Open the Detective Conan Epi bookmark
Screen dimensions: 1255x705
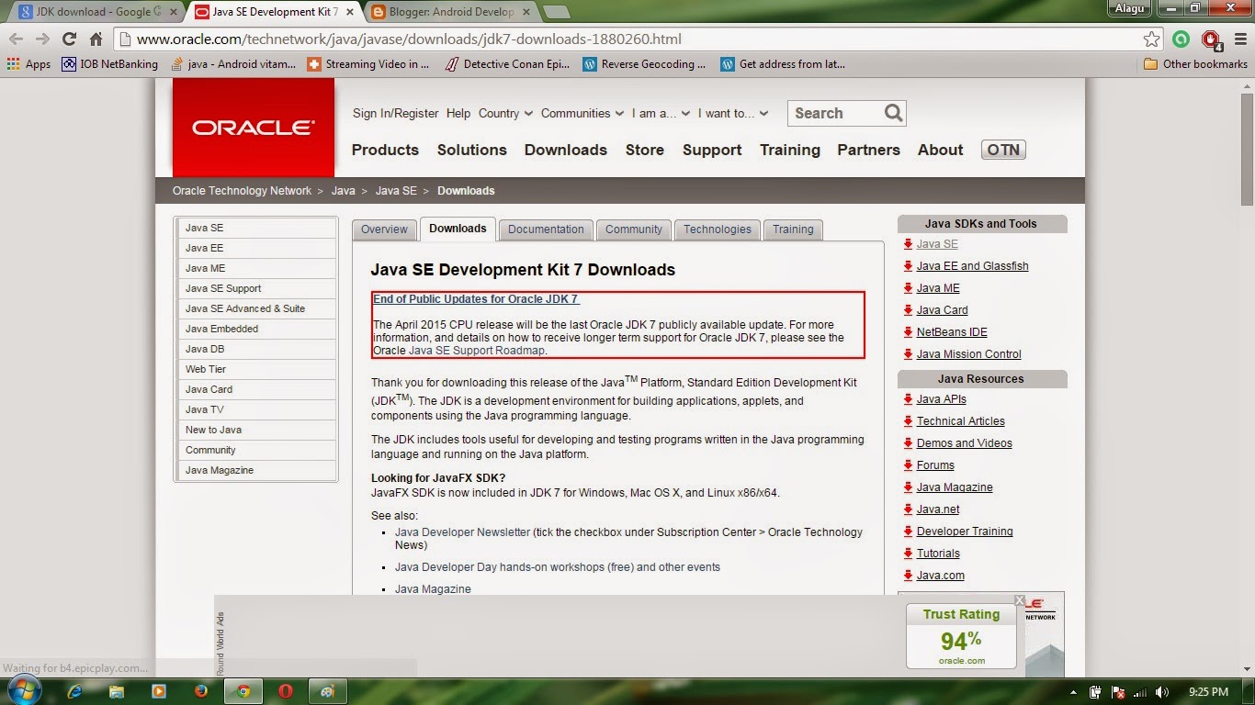click(x=506, y=64)
